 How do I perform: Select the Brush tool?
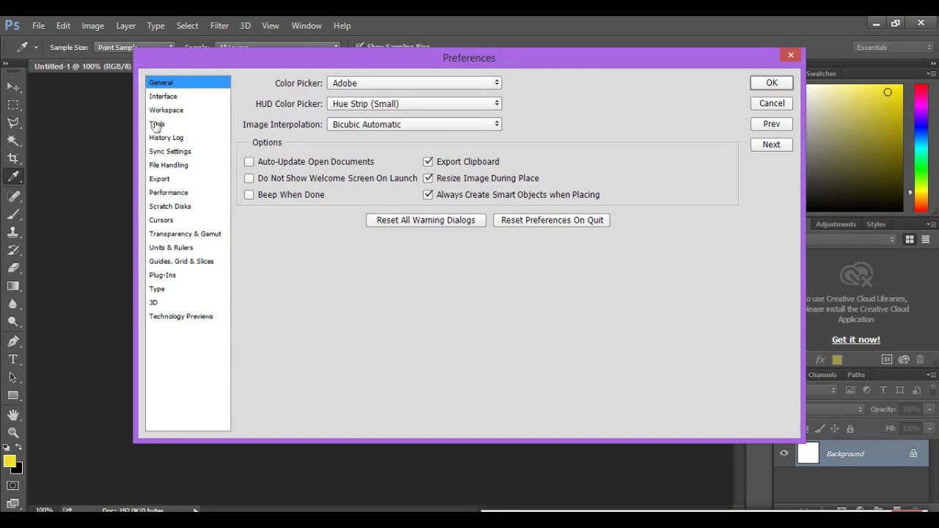[13, 214]
